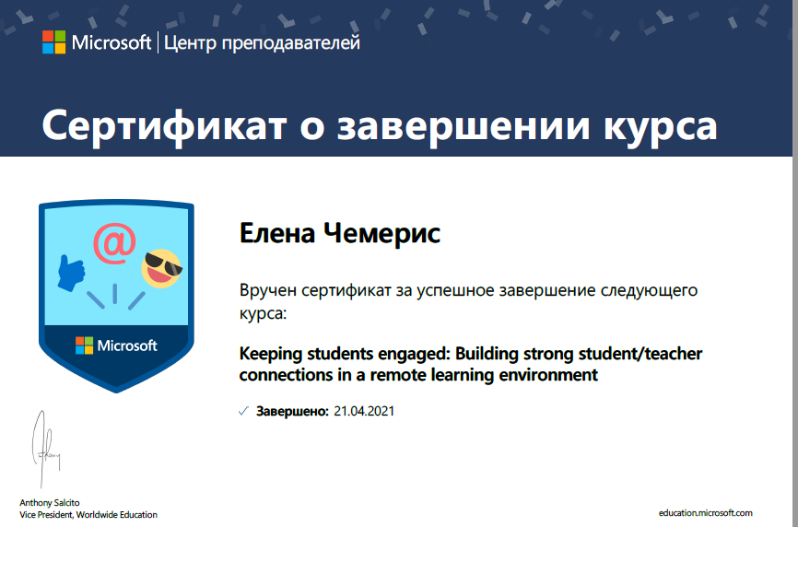Click the Microsoft logo inside the badge
This screenshot has height=562, width=798.
(x=116, y=345)
